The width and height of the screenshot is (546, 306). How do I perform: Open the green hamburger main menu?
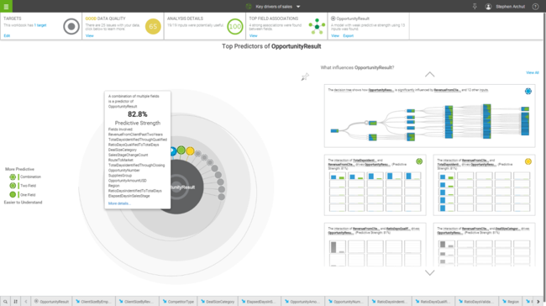6,6
